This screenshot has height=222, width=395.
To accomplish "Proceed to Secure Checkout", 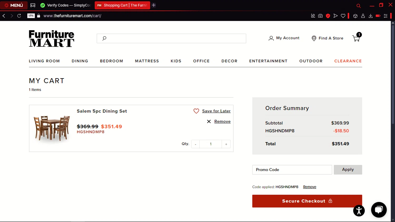I will [x=307, y=201].
